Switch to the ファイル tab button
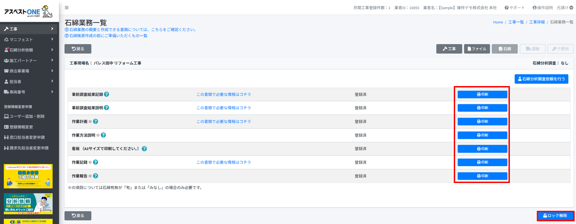Image resolution: width=576 pixels, height=224 pixels. click(477, 49)
